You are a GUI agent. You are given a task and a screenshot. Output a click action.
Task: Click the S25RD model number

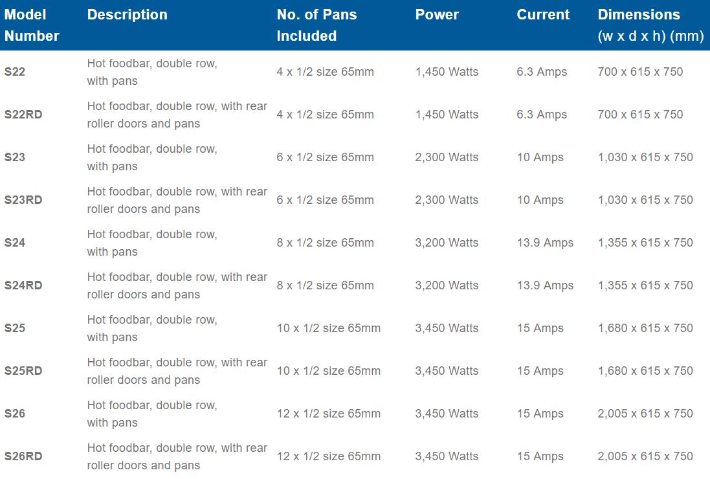23,371
